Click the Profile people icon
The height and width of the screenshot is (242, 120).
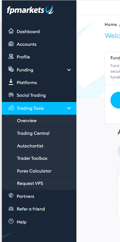click(11, 57)
